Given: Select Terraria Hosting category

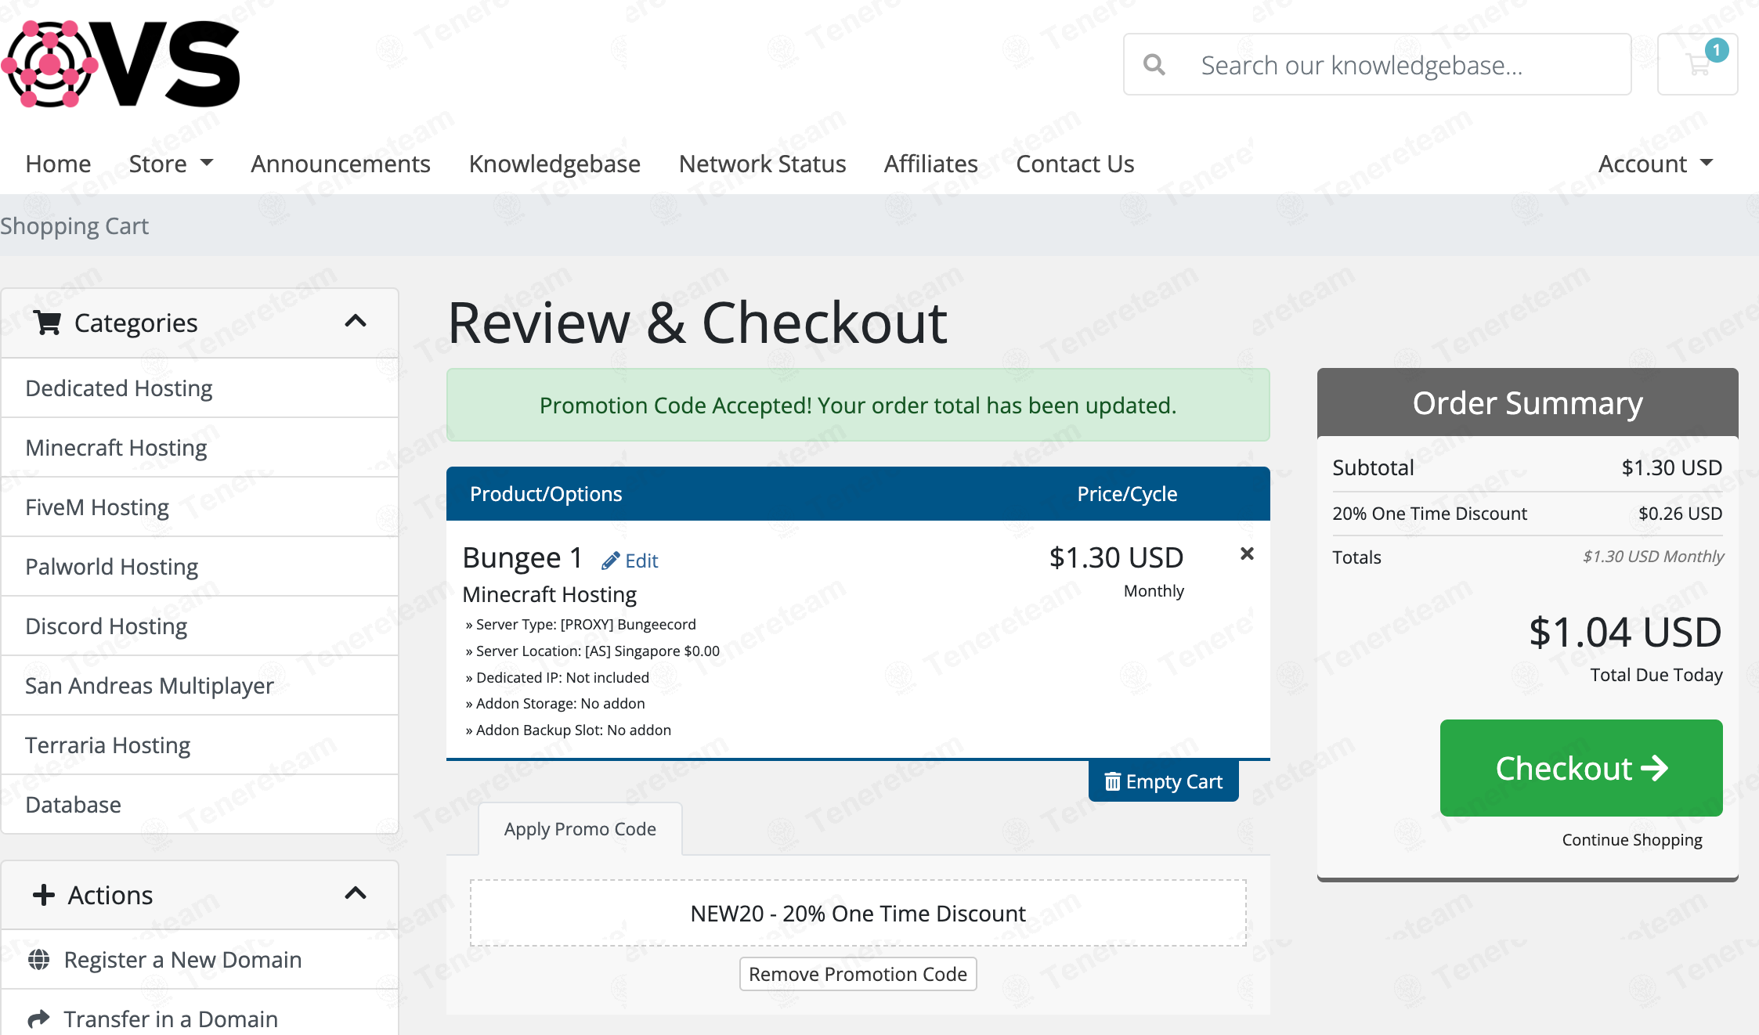Looking at the screenshot, I should [x=200, y=745].
